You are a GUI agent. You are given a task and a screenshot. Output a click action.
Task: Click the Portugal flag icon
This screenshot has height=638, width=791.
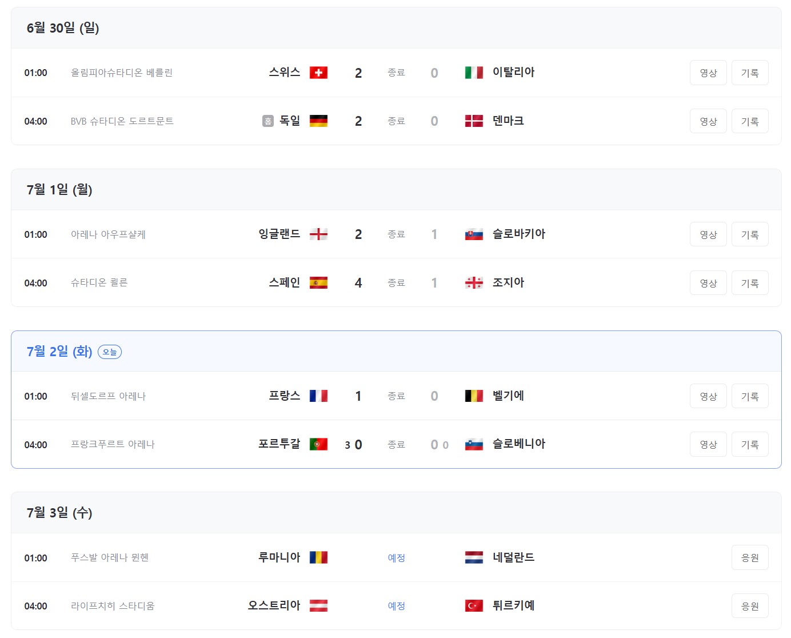tap(319, 444)
